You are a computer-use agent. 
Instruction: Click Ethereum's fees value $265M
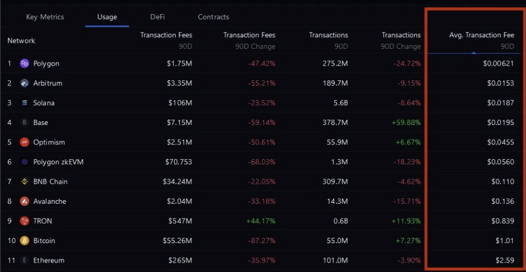point(180,260)
